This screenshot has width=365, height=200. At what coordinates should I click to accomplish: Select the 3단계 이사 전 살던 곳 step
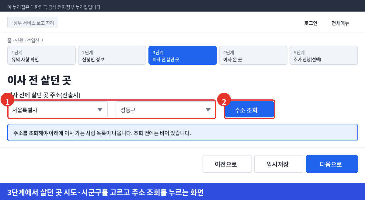click(182, 55)
